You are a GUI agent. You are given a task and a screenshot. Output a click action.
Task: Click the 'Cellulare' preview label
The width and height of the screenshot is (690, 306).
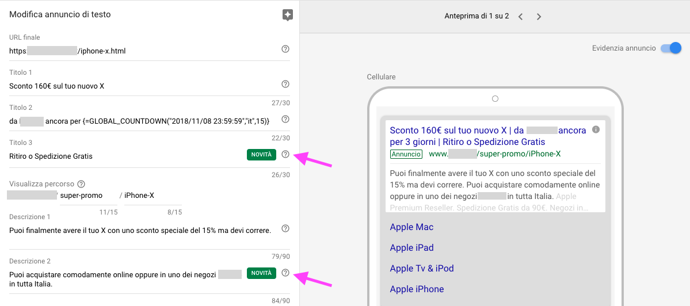click(381, 77)
